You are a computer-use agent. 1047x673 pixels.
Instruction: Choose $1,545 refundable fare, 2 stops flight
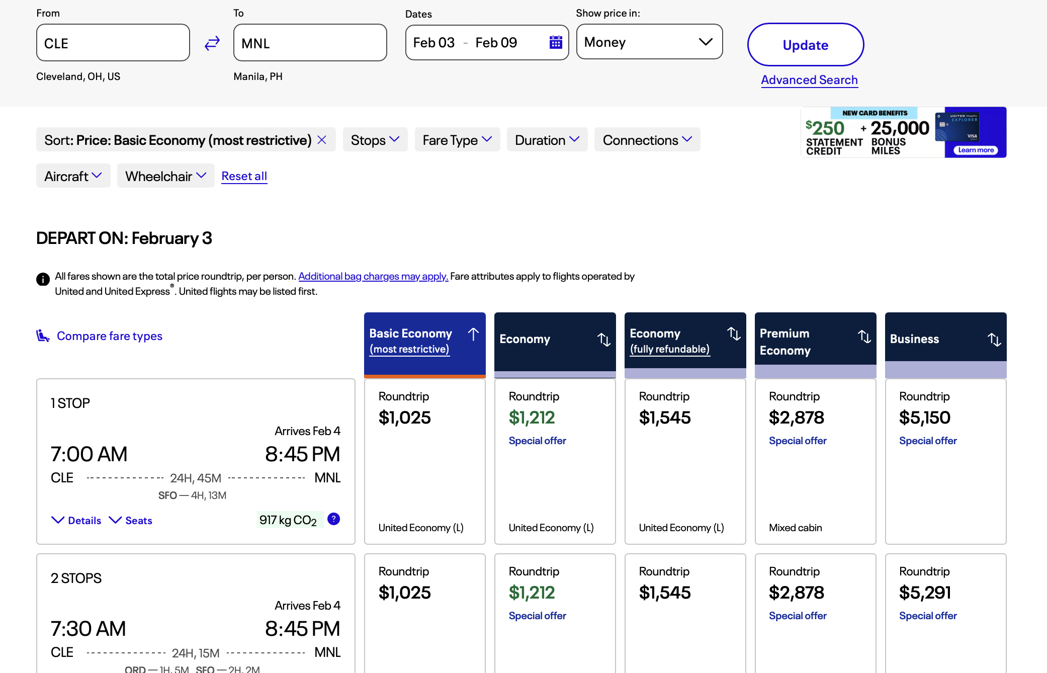(x=685, y=613)
